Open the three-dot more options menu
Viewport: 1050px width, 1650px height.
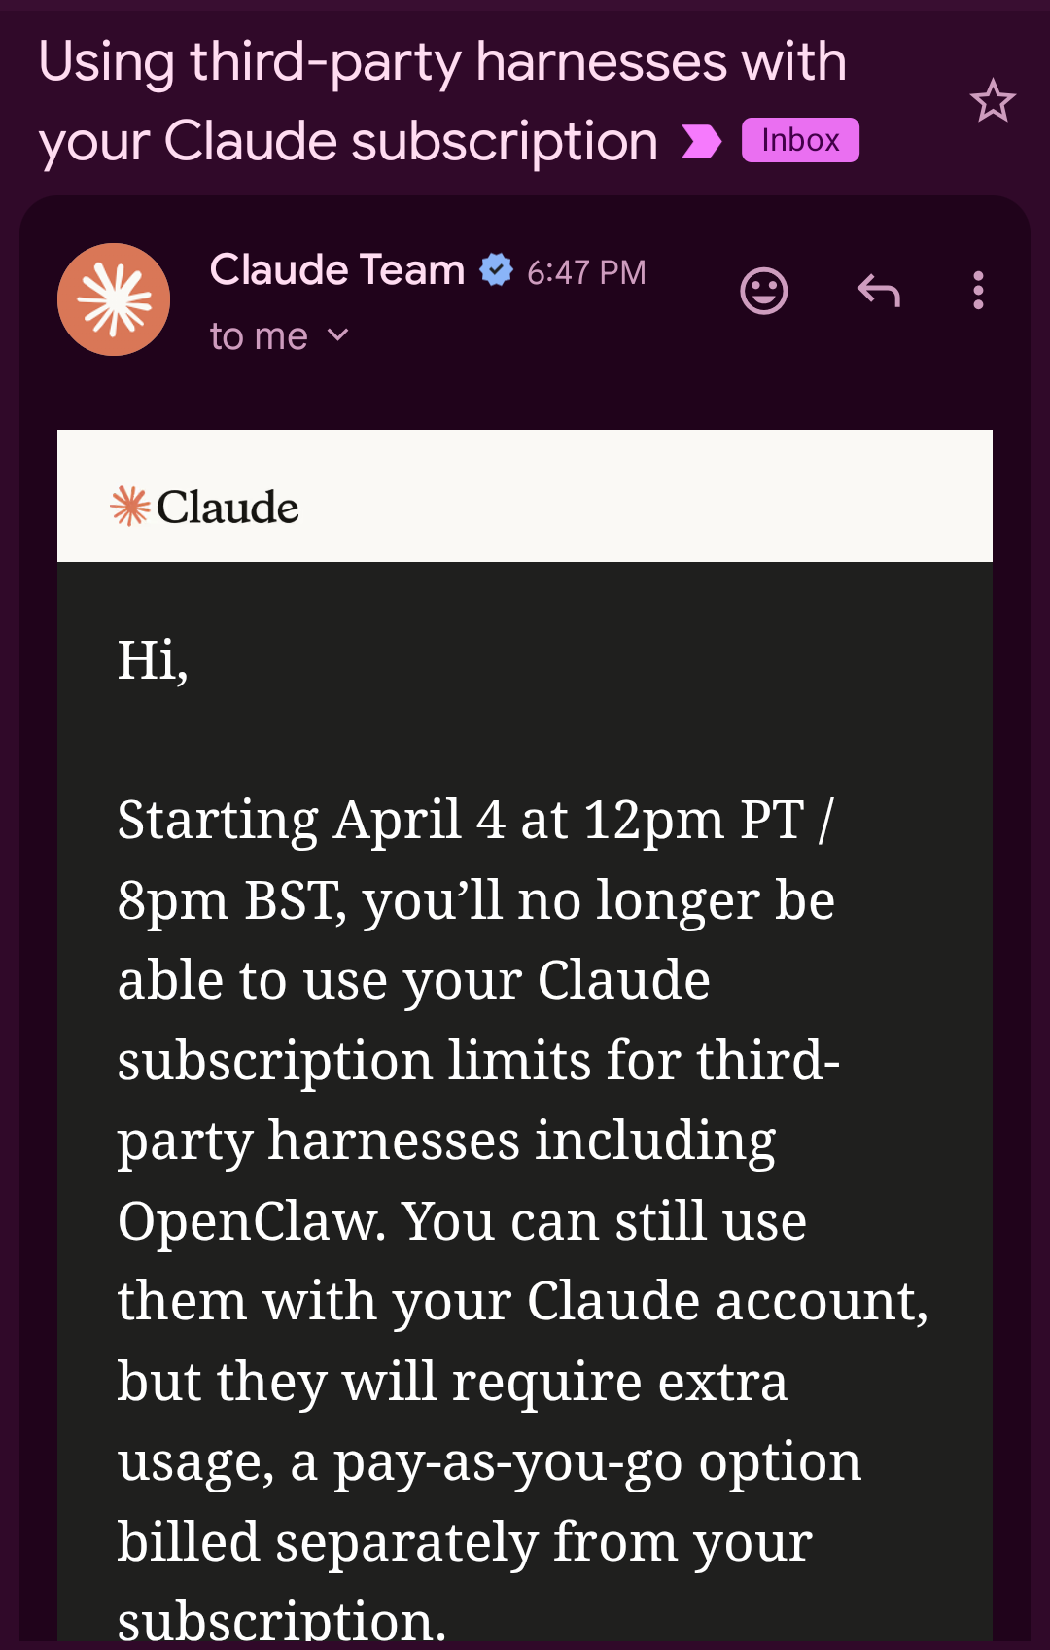(978, 291)
